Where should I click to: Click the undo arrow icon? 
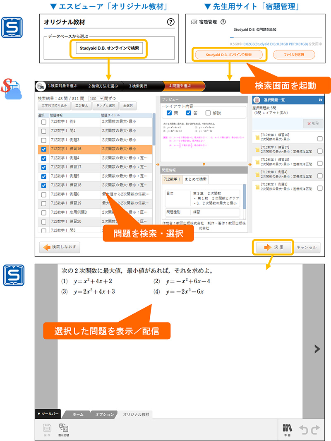click(304, 430)
